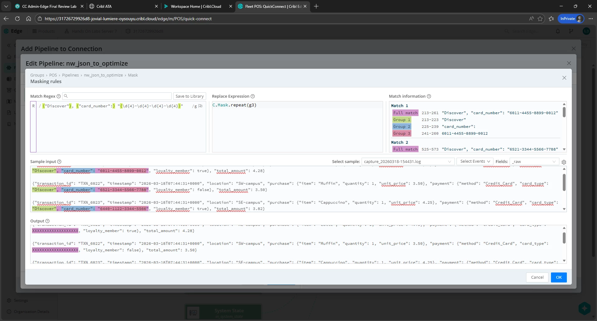The width and height of the screenshot is (597, 321).
Task: Click the regex library search field
Action: 117,96
